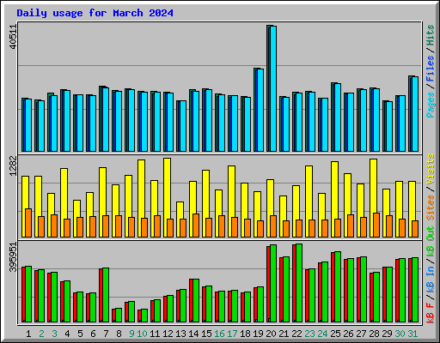Image resolution: width=440 pixels, height=343 pixels.
Task: Click the 'kB F' legend label
Action: point(431,313)
